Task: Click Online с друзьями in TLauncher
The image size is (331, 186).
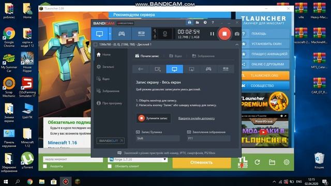Action: point(265,64)
